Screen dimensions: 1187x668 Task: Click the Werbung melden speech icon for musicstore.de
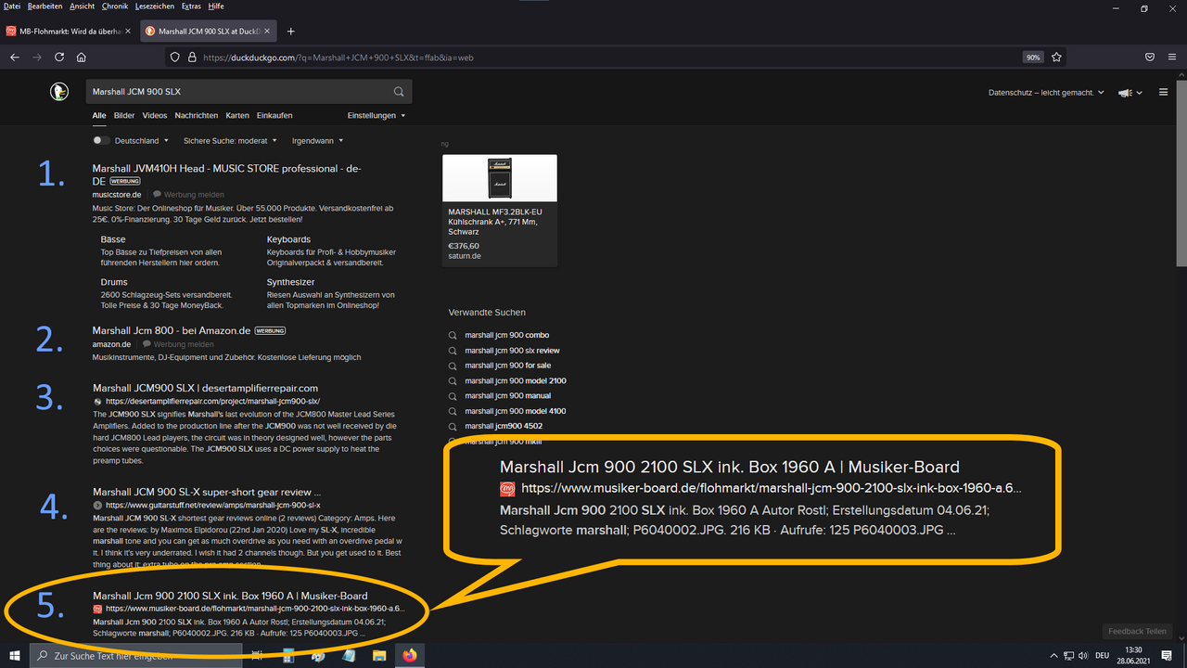157,194
